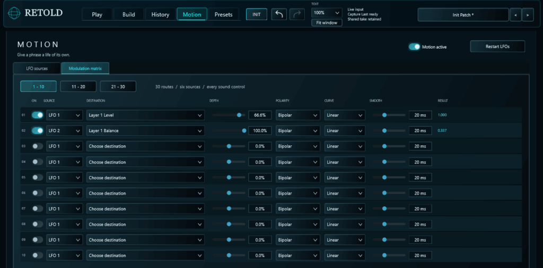Click route 06 depth 0.0% field
This screenshot has width=543, height=268.
pos(260,193)
